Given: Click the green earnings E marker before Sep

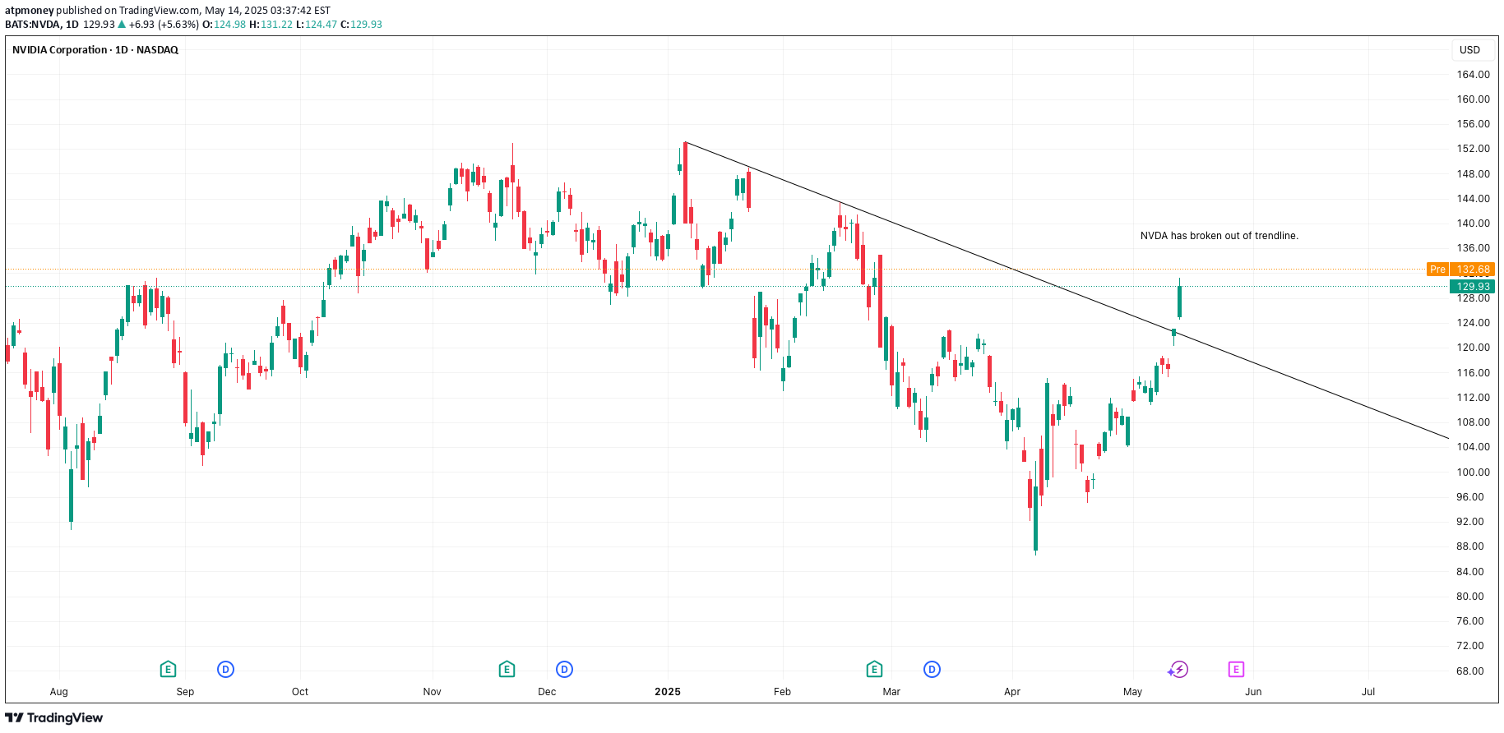Looking at the screenshot, I should tap(168, 670).
